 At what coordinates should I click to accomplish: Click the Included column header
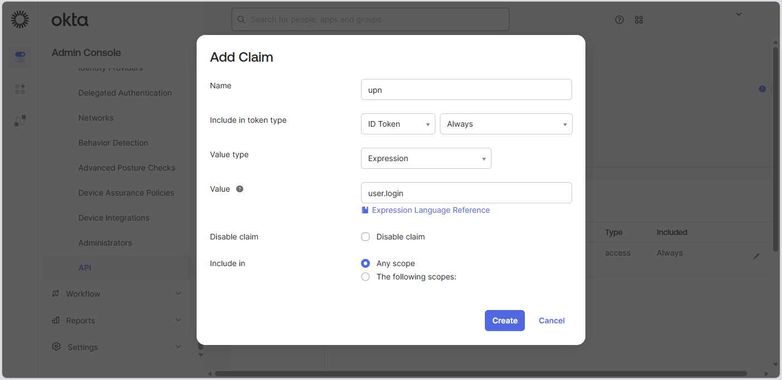(x=672, y=232)
